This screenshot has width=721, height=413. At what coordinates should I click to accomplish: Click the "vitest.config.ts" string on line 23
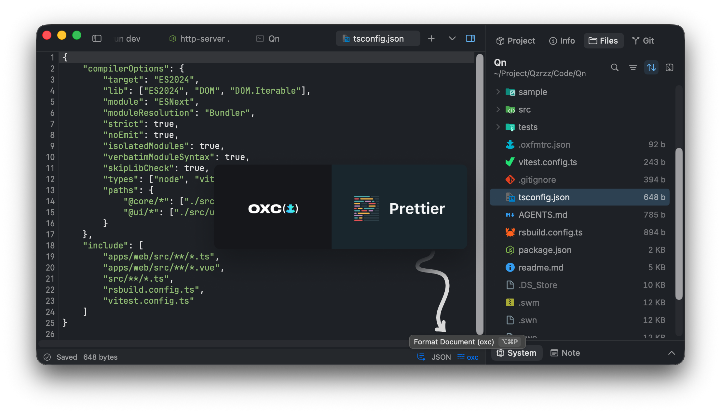coord(148,301)
